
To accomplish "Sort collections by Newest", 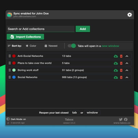I will 51,46.
